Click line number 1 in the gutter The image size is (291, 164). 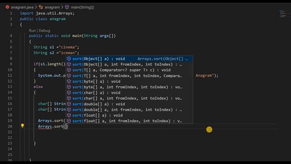point(11,13)
